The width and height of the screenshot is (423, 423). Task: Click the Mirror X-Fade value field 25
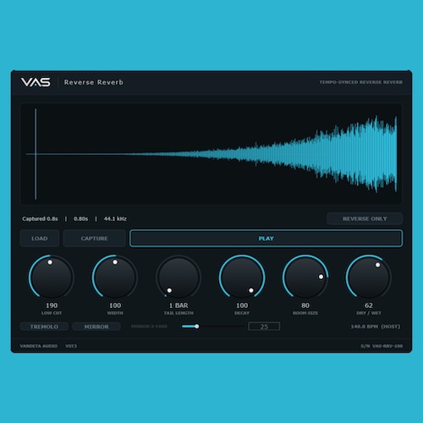coord(264,327)
